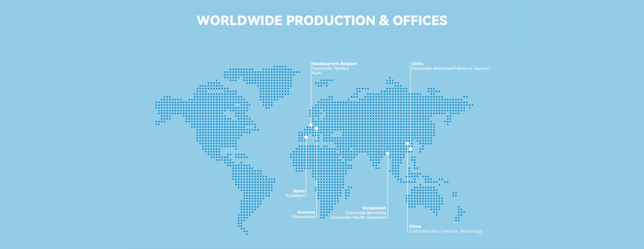Select the Purfi company name
The width and height of the screenshot is (644, 249).
pyautogui.click(x=317, y=73)
